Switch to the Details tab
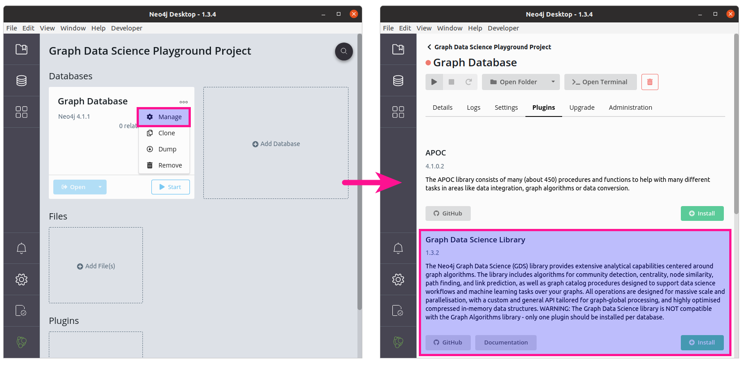 click(443, 108)
